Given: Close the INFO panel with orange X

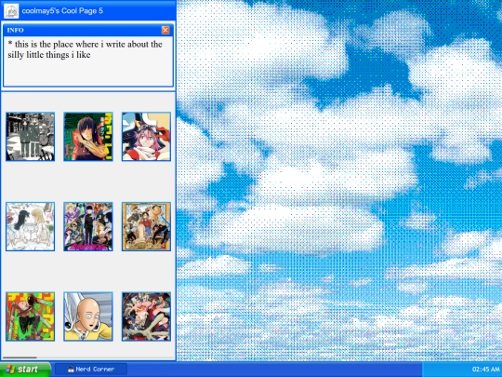Looking at the screenshot, I should point(165,30).
